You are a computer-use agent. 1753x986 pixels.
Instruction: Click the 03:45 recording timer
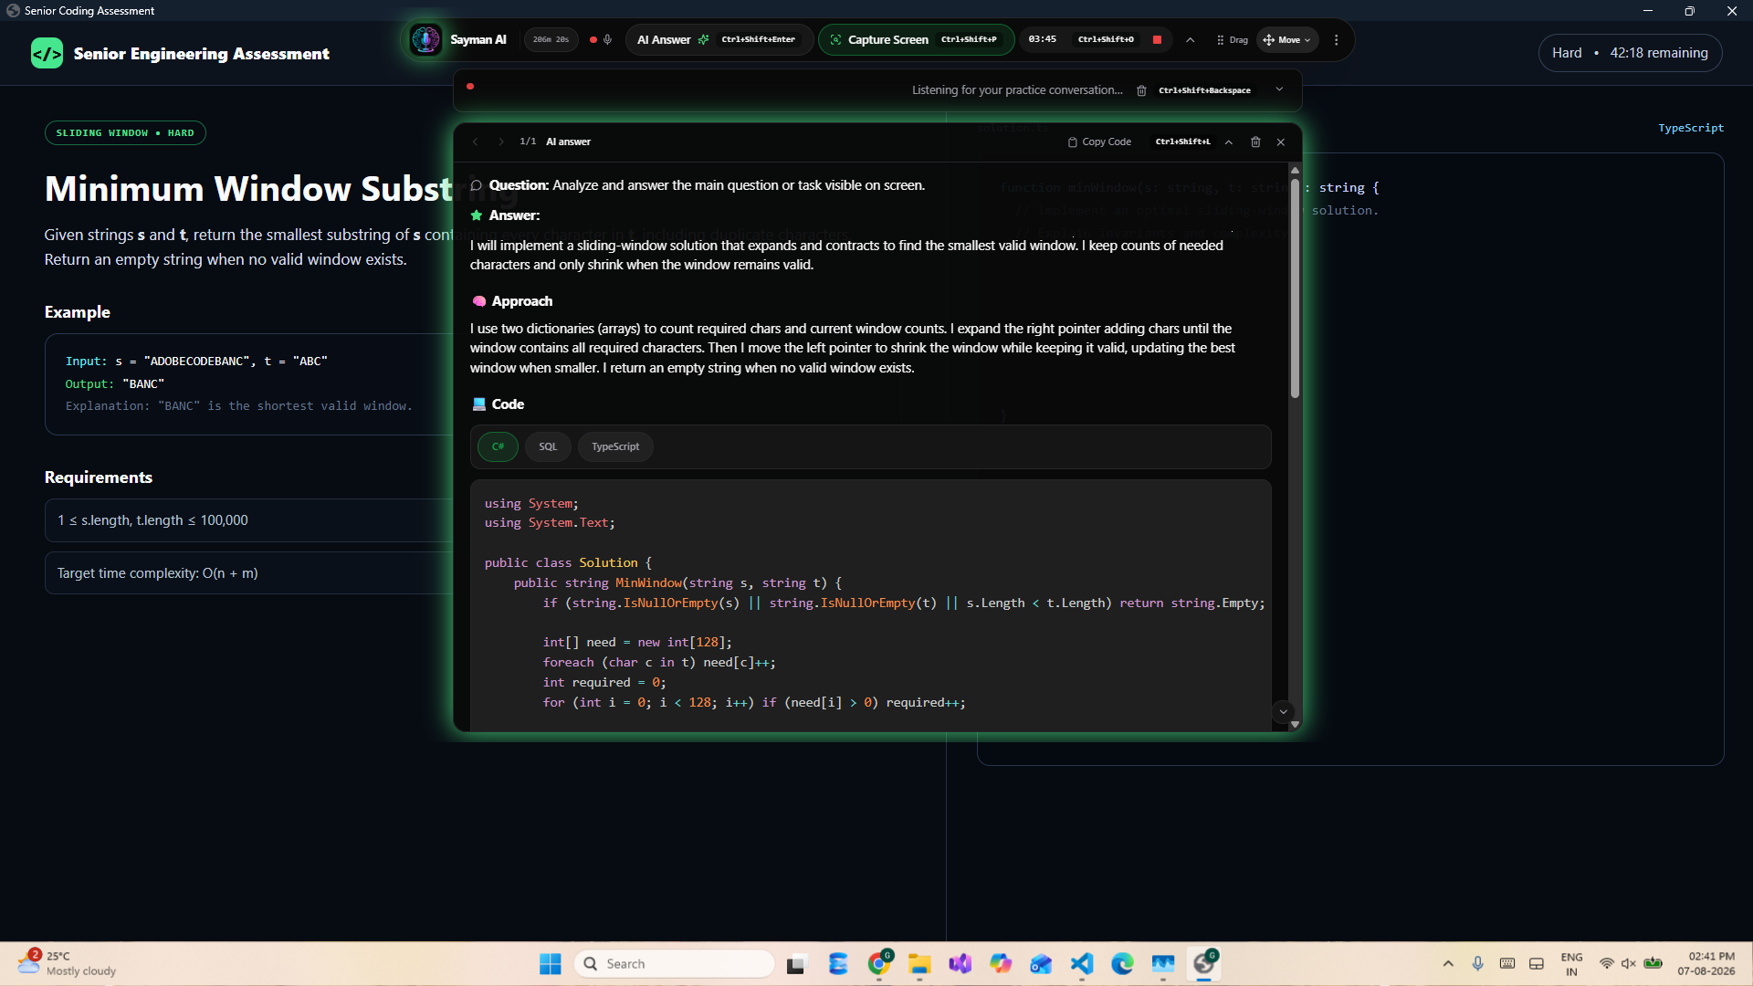(1042, 39)
